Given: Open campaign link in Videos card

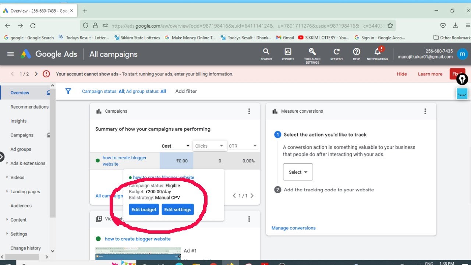Looking at the screenshot, I should (x=138, y=239).
